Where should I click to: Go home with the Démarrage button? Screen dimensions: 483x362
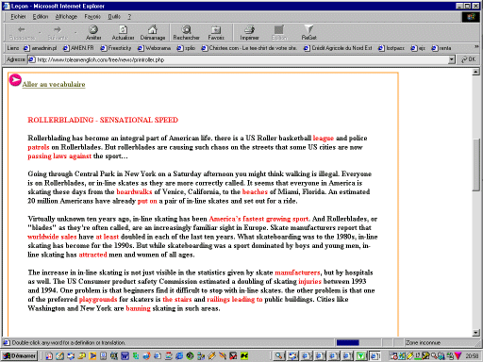pos(153,33)
